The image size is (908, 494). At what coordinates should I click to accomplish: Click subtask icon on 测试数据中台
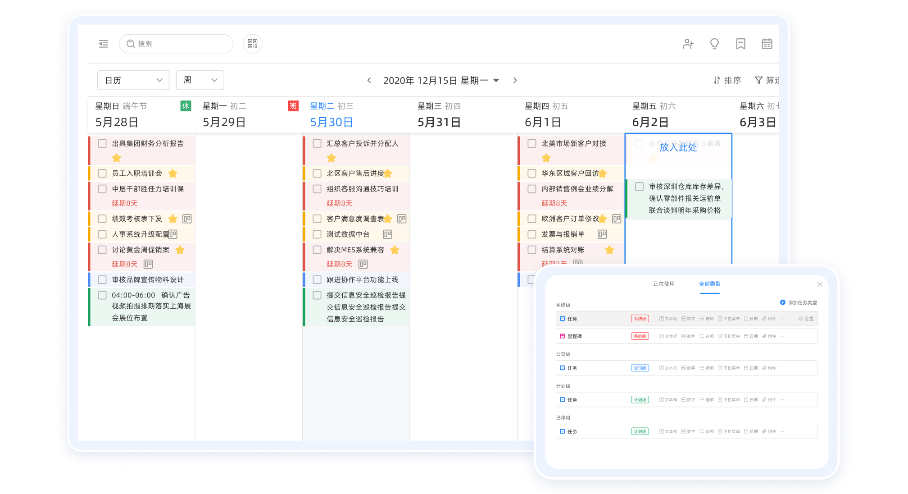pos(387,234)
